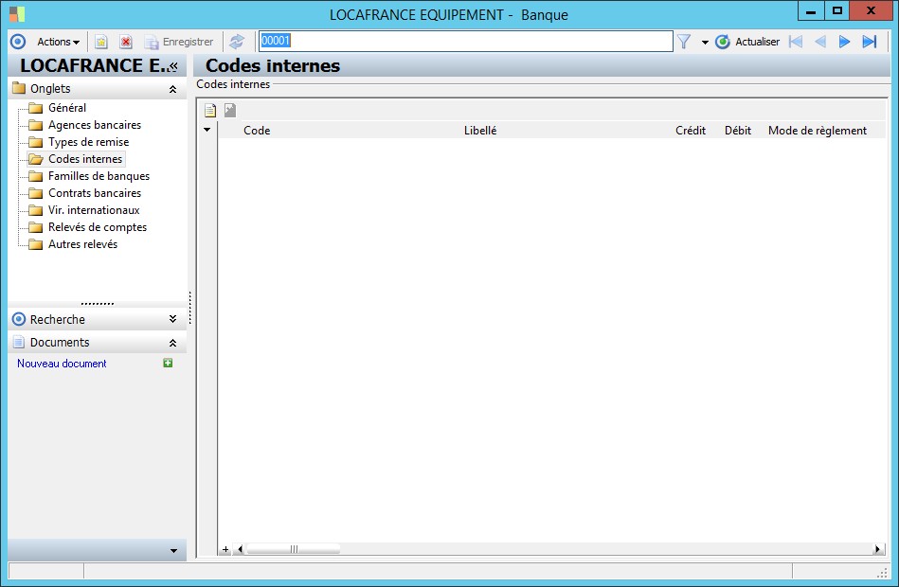Open the Familles de banques folder
899x587 pixels.
point(99,176)
